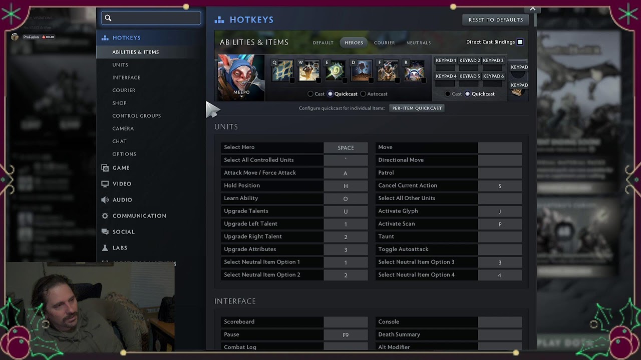Jump to Camera in the sidebar
Viewport: 641px width, 360px height.
(x=123, y=128)
